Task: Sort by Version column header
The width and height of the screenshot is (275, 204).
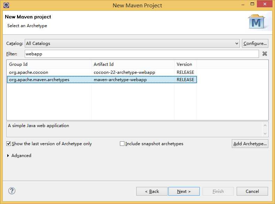Action: click(185, 64)
